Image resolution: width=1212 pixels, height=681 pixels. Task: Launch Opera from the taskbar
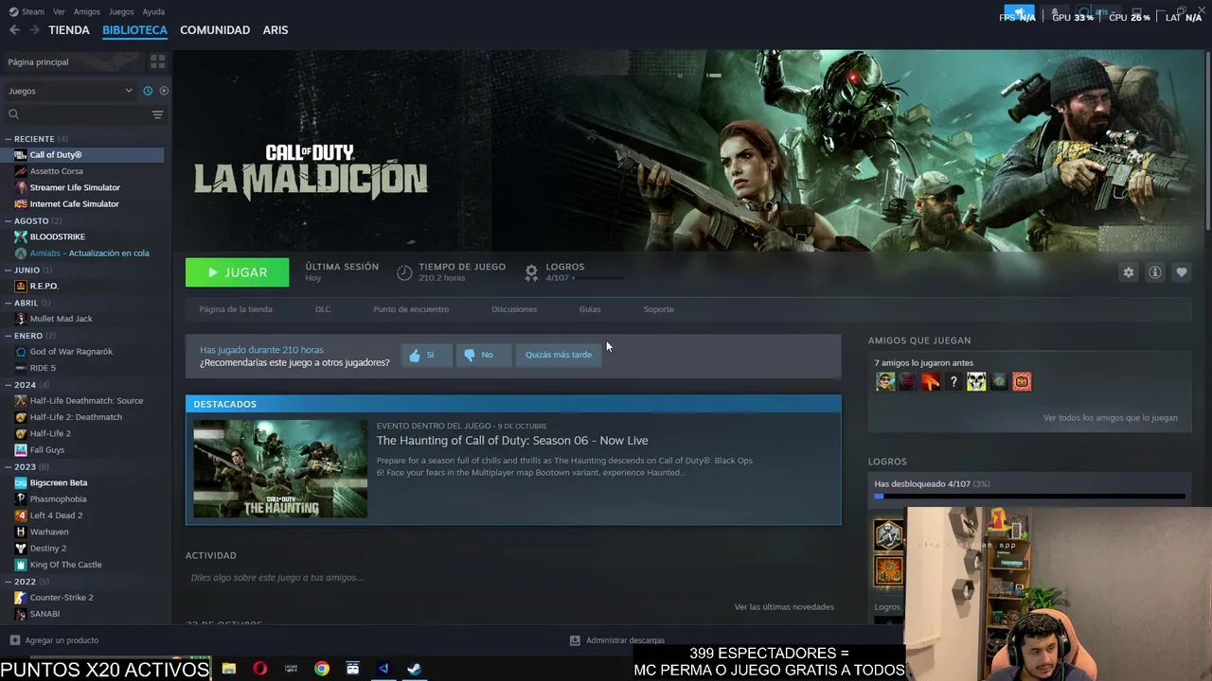[259, 669]
